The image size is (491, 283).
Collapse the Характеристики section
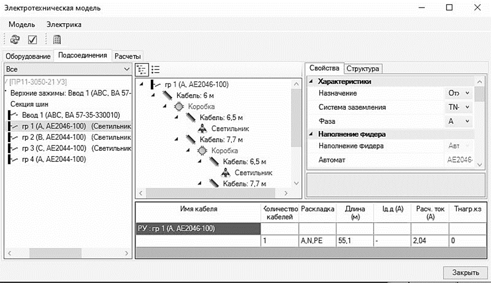tap(311, 81)
